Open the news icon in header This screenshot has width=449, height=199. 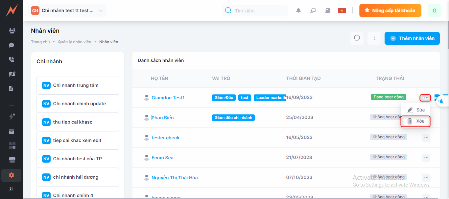pos(327,10)
